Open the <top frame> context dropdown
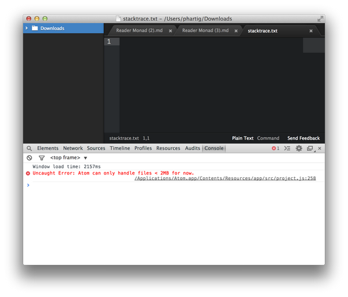 point(68,158)
